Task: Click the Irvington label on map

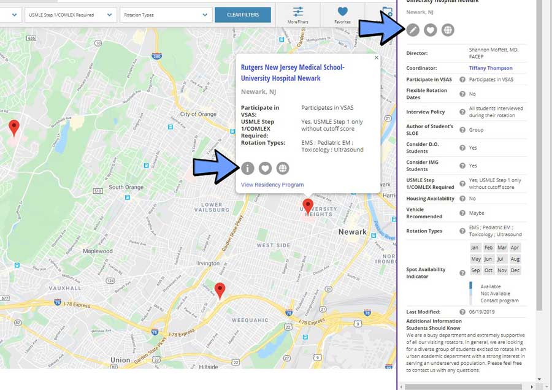Action: coord(208,263)
